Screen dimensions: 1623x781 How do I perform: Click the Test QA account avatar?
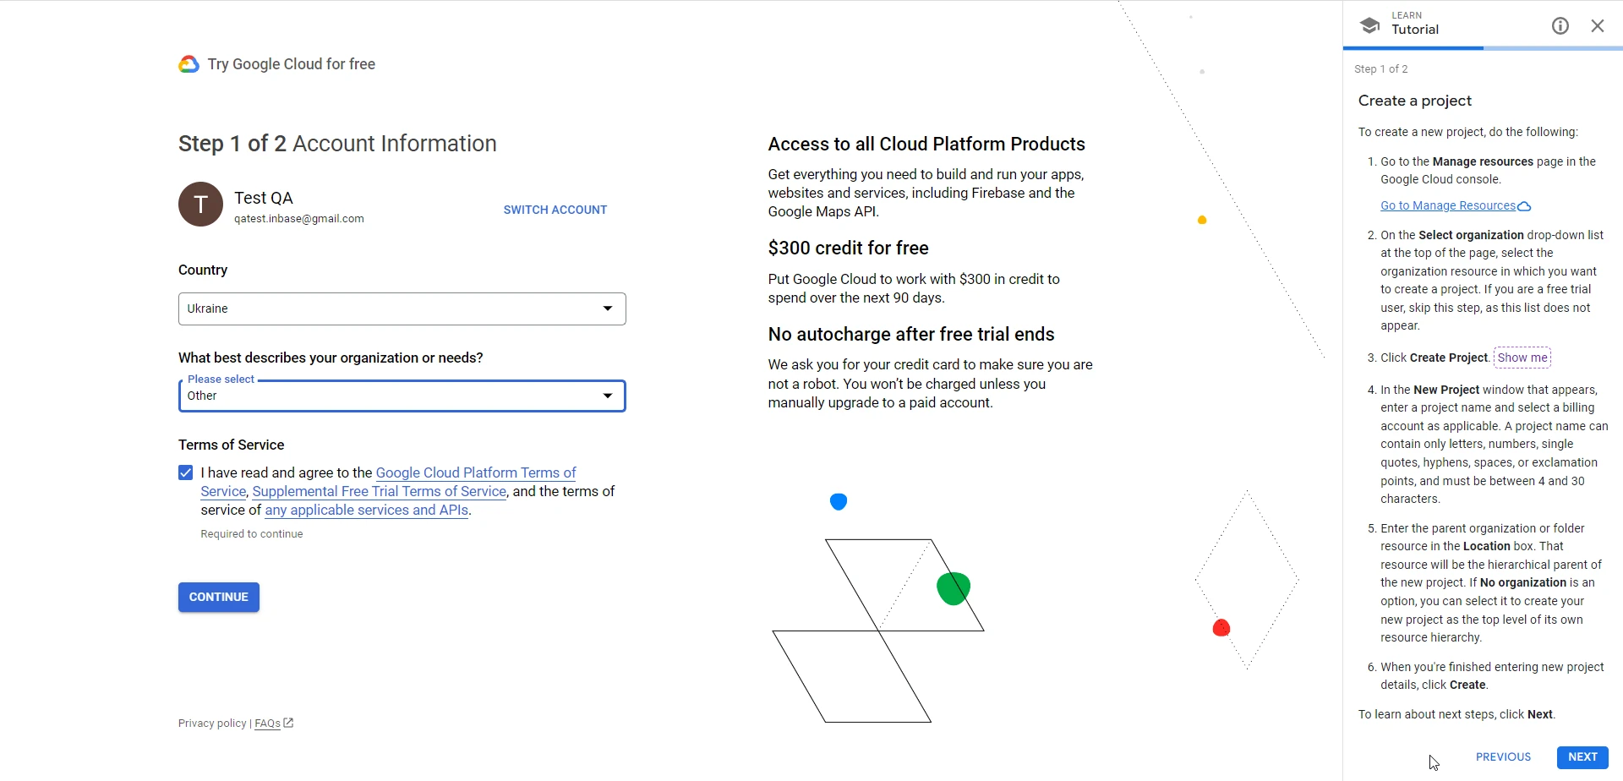click(200, 205)
